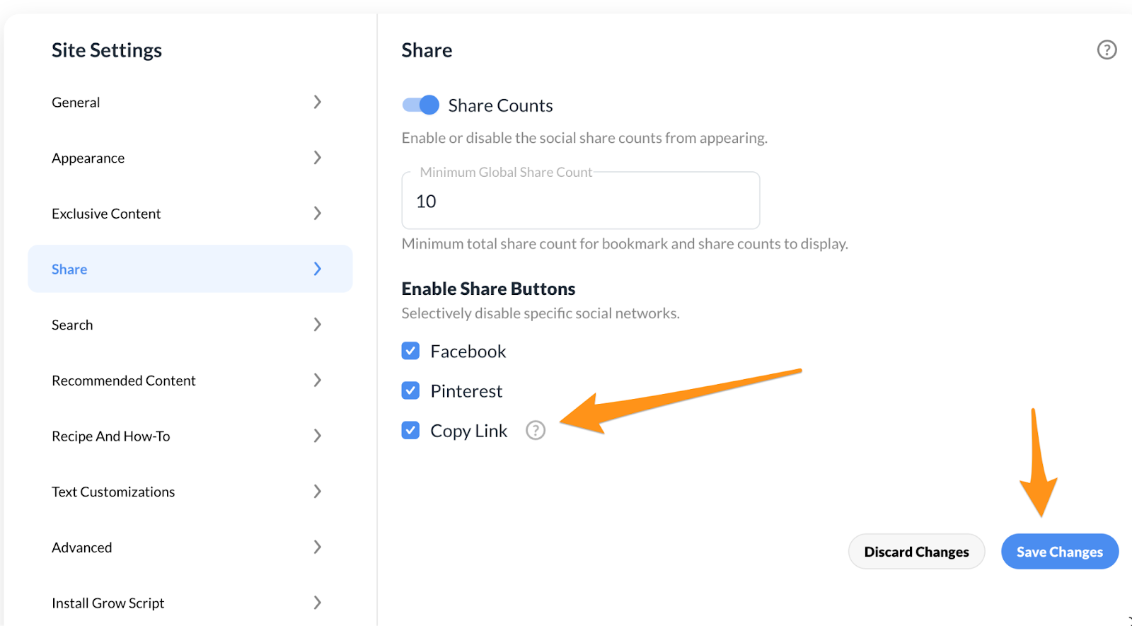The width and height of the screenshot is (1132, 626).
Task: Click the Save Changes button
Action: [1058, 551]
